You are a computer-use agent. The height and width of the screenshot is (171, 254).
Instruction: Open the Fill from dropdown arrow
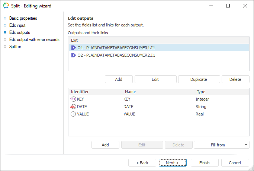[246, 145]
